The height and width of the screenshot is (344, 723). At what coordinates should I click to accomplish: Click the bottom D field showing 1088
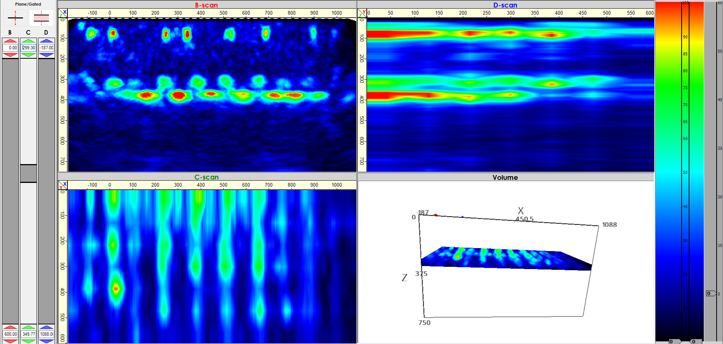point(46,334)
